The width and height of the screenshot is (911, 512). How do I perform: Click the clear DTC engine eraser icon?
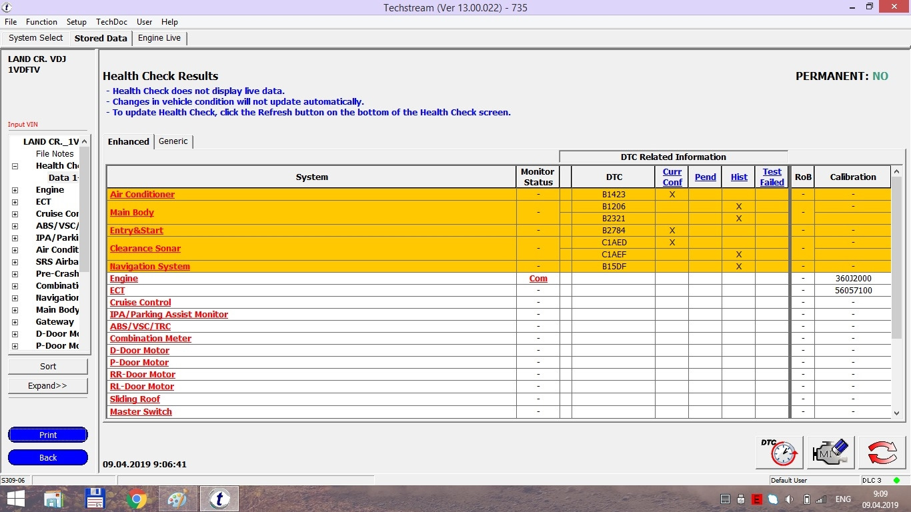(x=830, y=453)
